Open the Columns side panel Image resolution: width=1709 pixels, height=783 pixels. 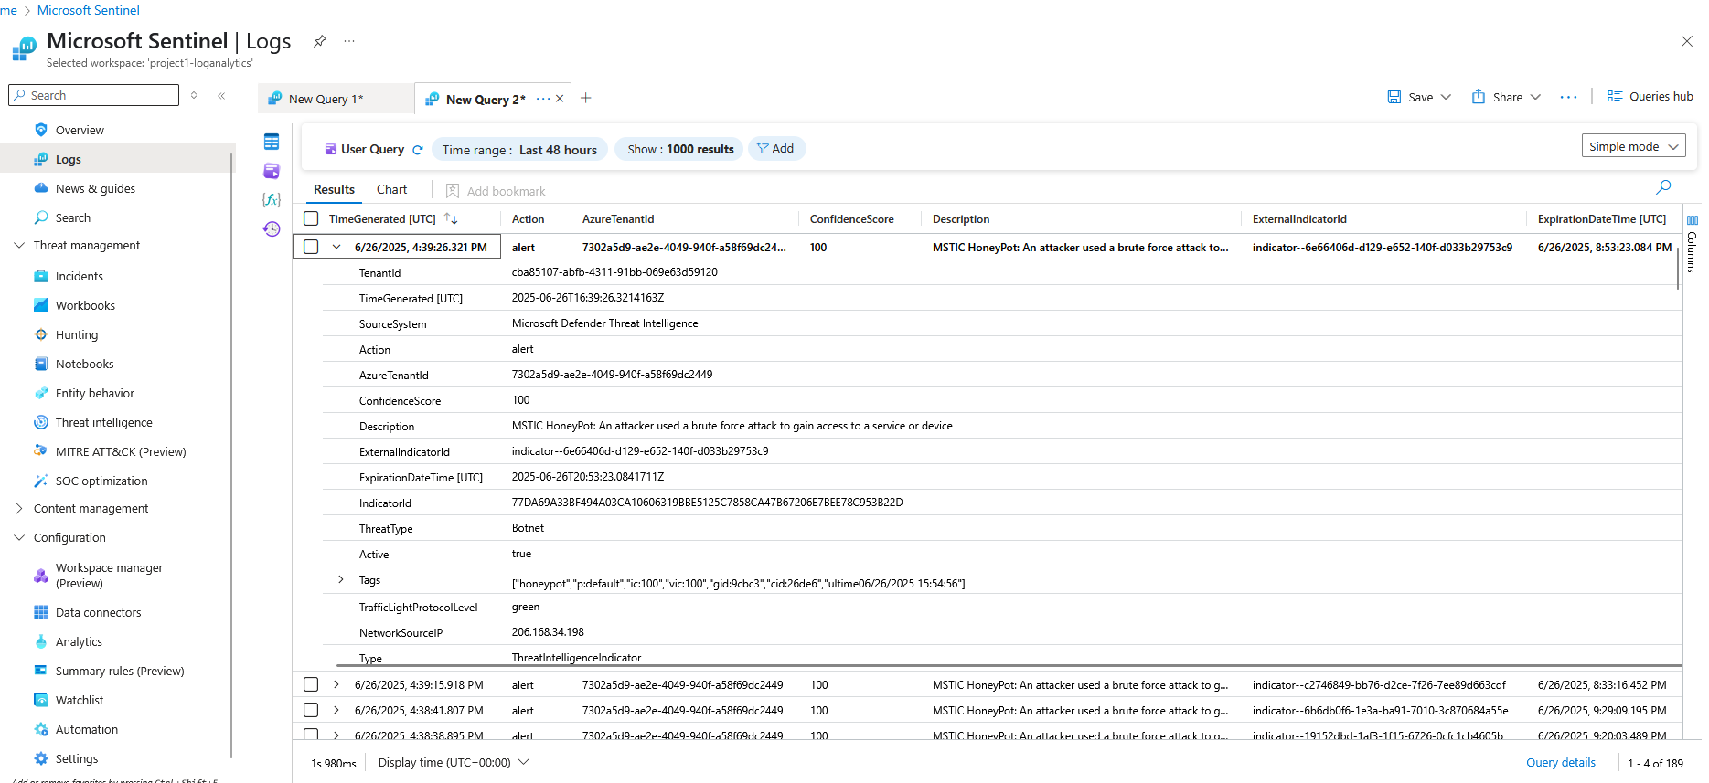tap(1692, 245)
